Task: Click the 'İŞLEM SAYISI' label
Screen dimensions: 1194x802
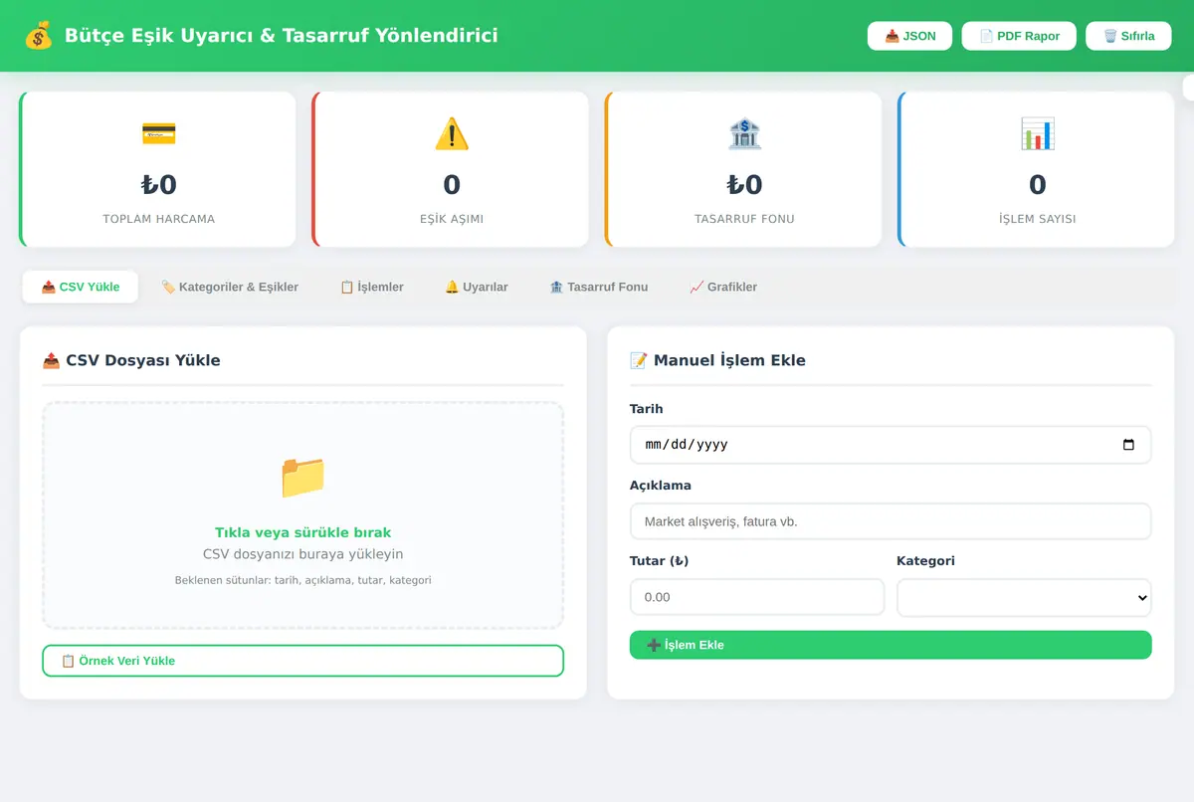Action: click(1038, 219)
